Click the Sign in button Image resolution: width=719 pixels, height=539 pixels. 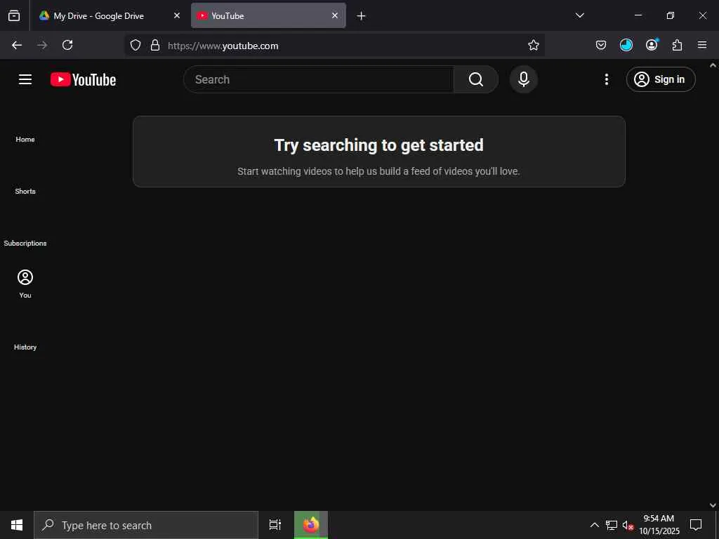[x=660, y=79]
